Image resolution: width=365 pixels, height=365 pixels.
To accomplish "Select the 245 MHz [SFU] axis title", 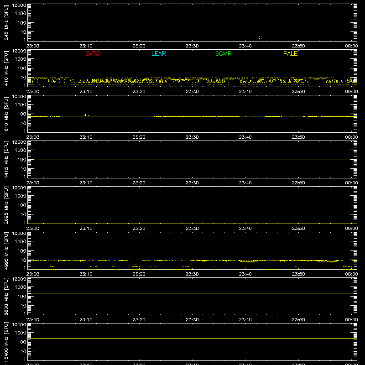I will [6, 22].
